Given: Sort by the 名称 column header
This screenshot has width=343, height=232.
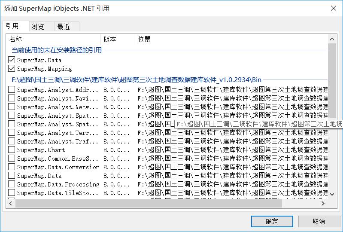Looking at the screenshot, I should (53, 40).
